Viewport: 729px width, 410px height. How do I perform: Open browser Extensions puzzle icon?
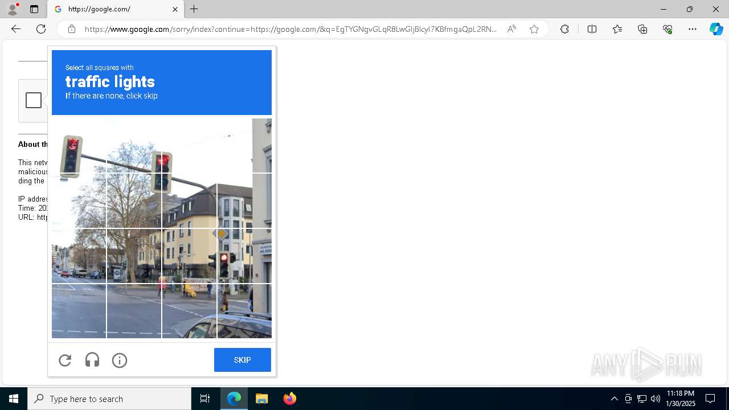point(564,29)
